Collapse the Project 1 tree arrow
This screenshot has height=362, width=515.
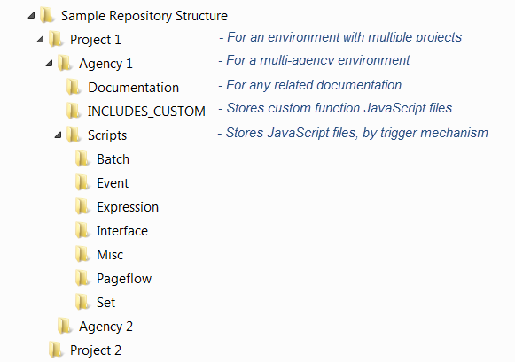41,39
